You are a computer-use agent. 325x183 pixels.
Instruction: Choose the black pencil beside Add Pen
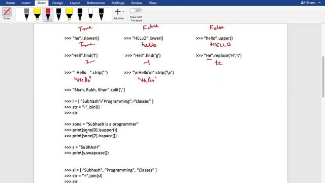pos(101,14)
